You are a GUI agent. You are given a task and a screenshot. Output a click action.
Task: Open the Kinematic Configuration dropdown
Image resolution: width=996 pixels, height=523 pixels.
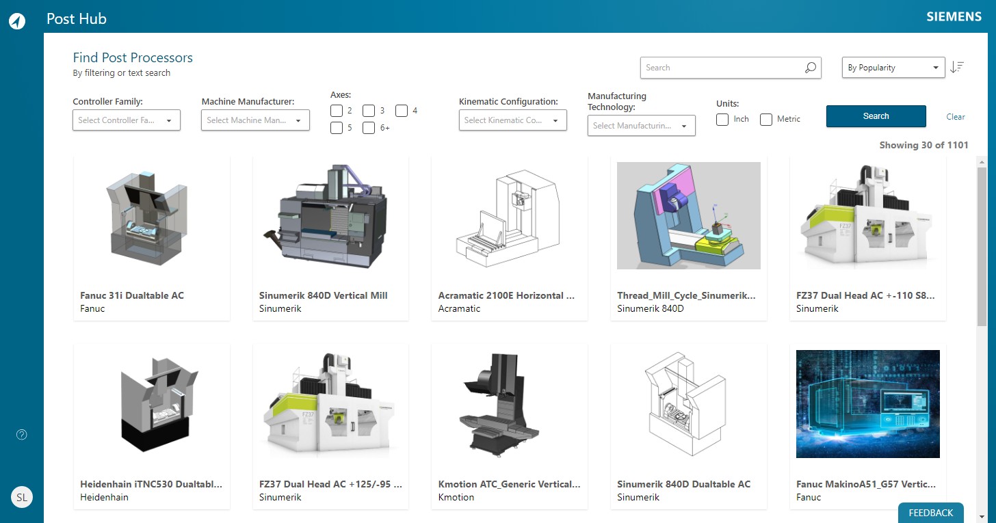[512, 120]
